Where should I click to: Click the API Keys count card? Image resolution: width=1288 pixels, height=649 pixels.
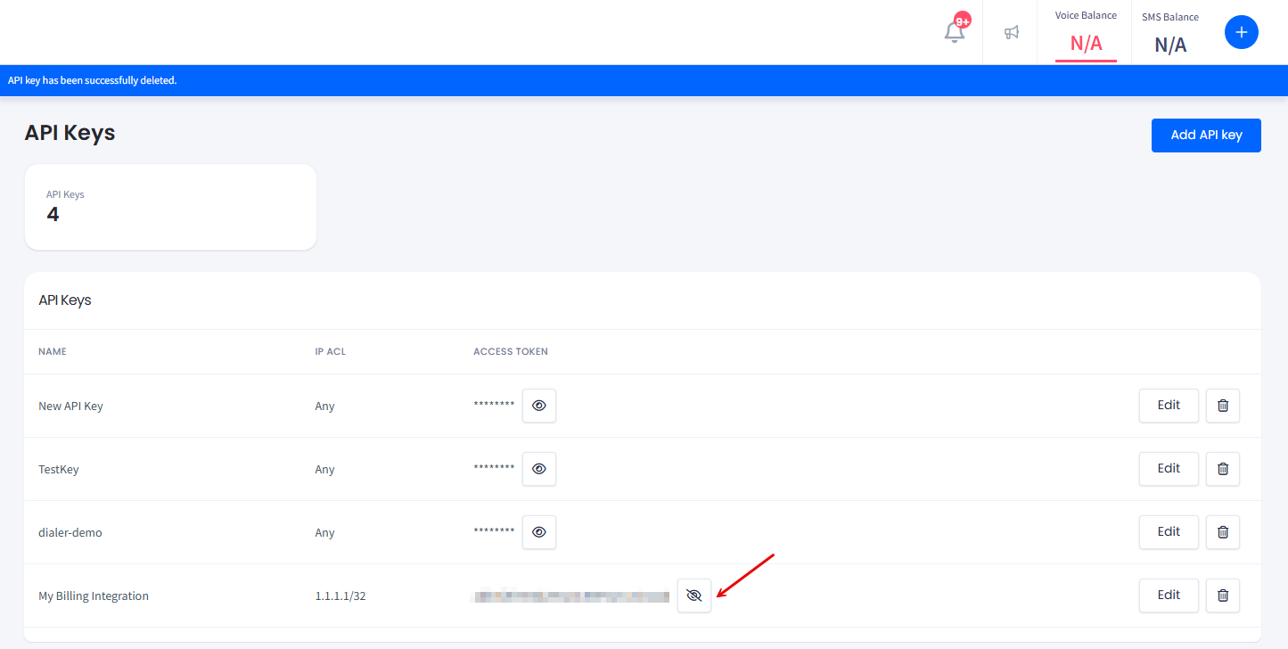click(170, 207)
